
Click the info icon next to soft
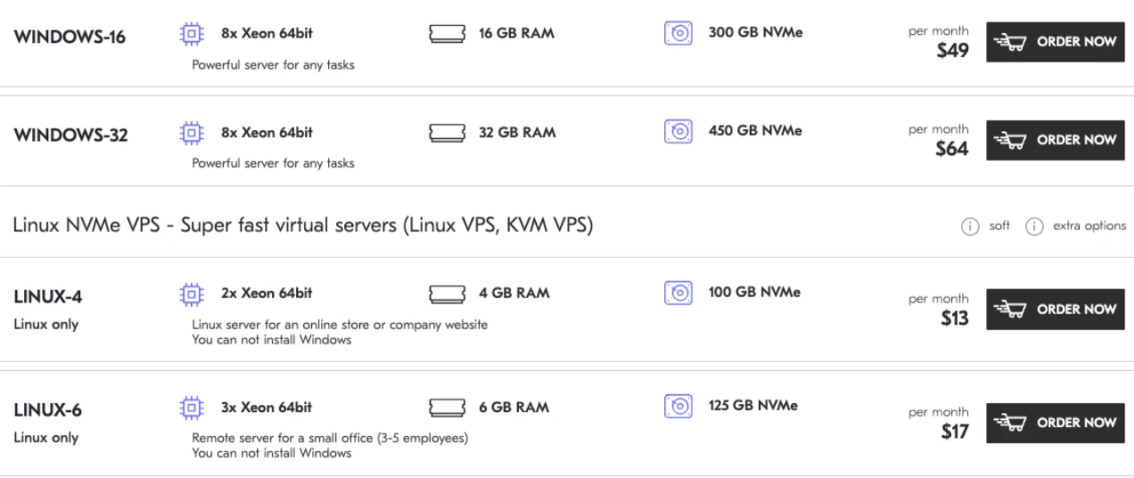pyautogui.click(x=970, y=227)
